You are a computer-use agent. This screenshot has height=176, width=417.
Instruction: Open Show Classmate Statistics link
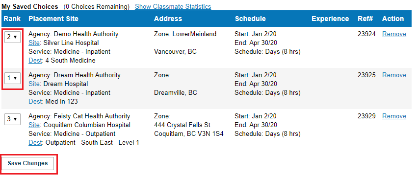pos(173,7)
